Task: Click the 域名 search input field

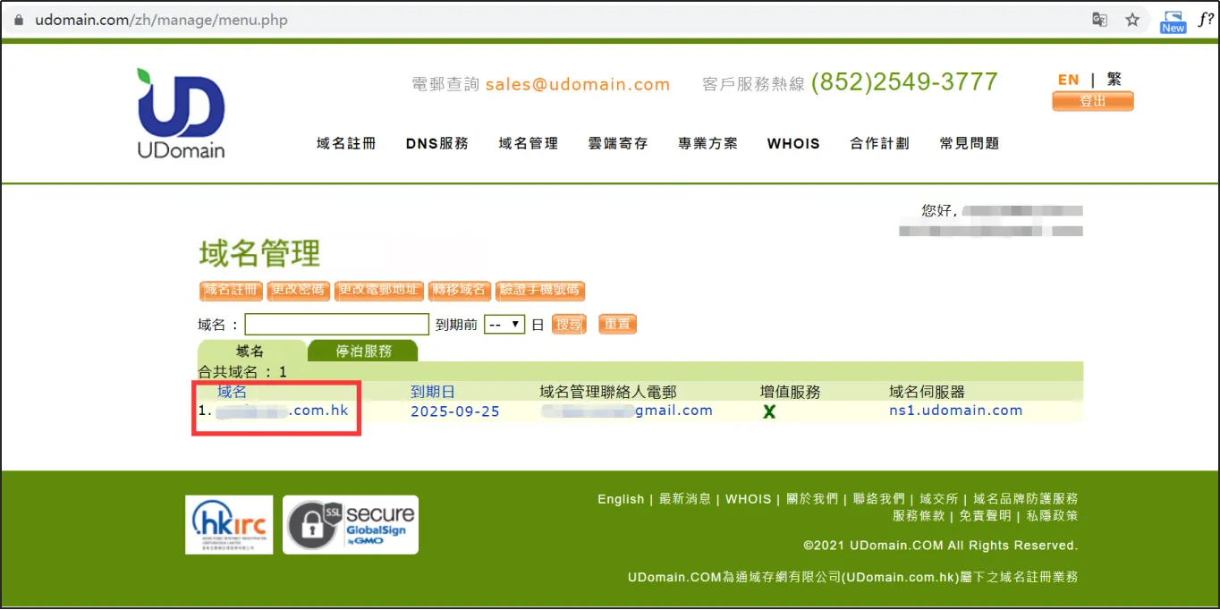Action: [x=336, y=325]
